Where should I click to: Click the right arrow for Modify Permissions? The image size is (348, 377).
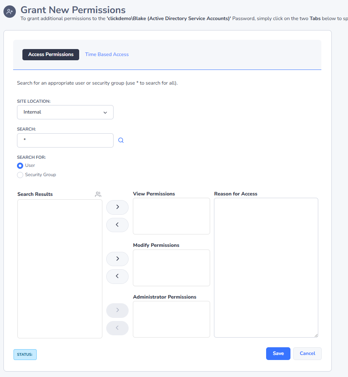click(x=117, y=259)
